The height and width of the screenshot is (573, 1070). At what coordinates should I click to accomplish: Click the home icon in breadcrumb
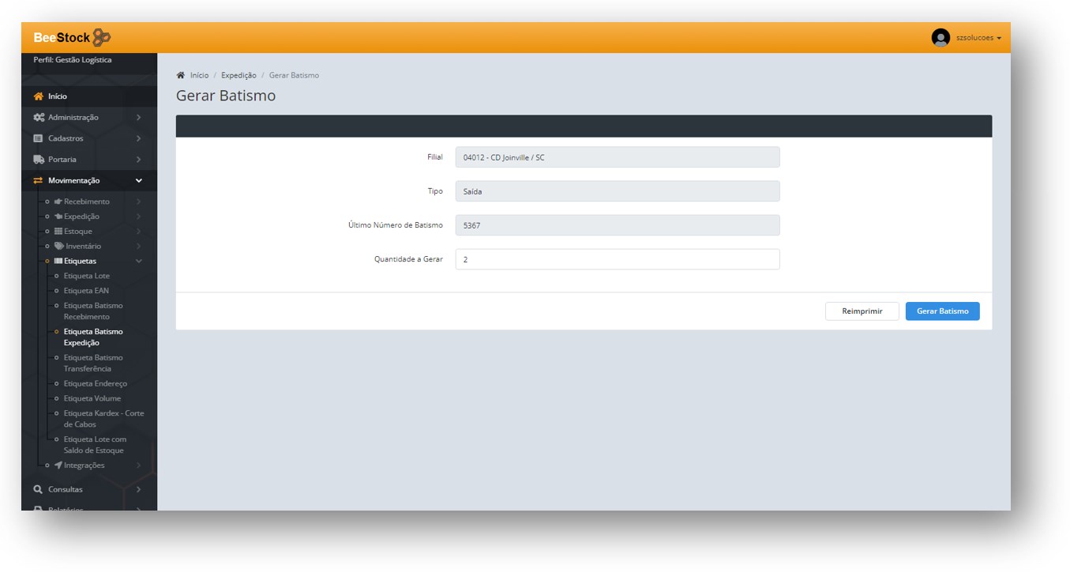click(180, 75)
